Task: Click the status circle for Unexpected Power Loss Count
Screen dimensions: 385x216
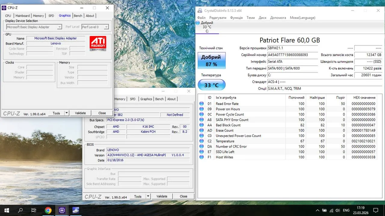Action: (202, 136)
